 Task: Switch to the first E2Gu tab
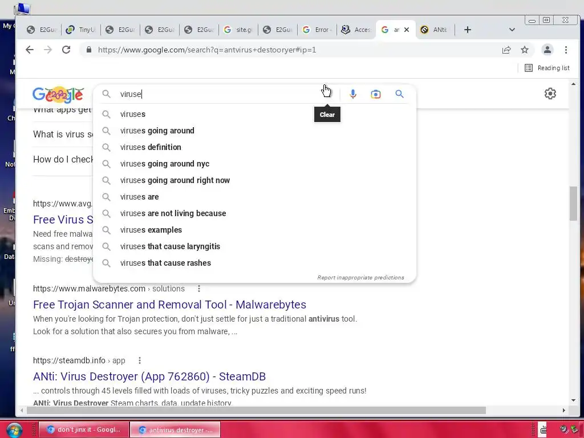tap(42, 30)
